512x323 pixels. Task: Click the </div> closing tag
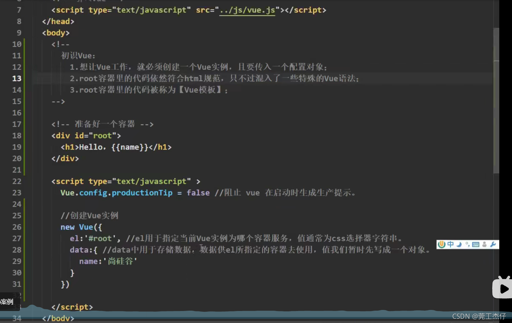pyautogui.click(x=65, y=158)
